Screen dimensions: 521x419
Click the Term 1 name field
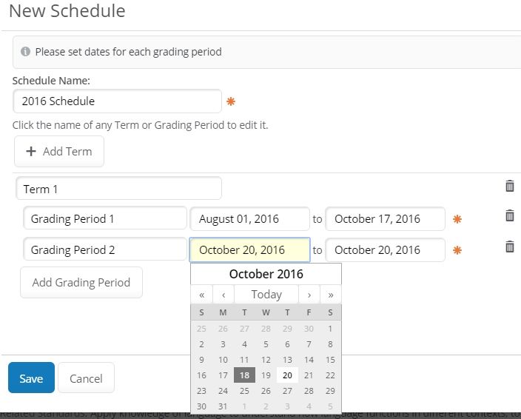click(x=118, y=189)
